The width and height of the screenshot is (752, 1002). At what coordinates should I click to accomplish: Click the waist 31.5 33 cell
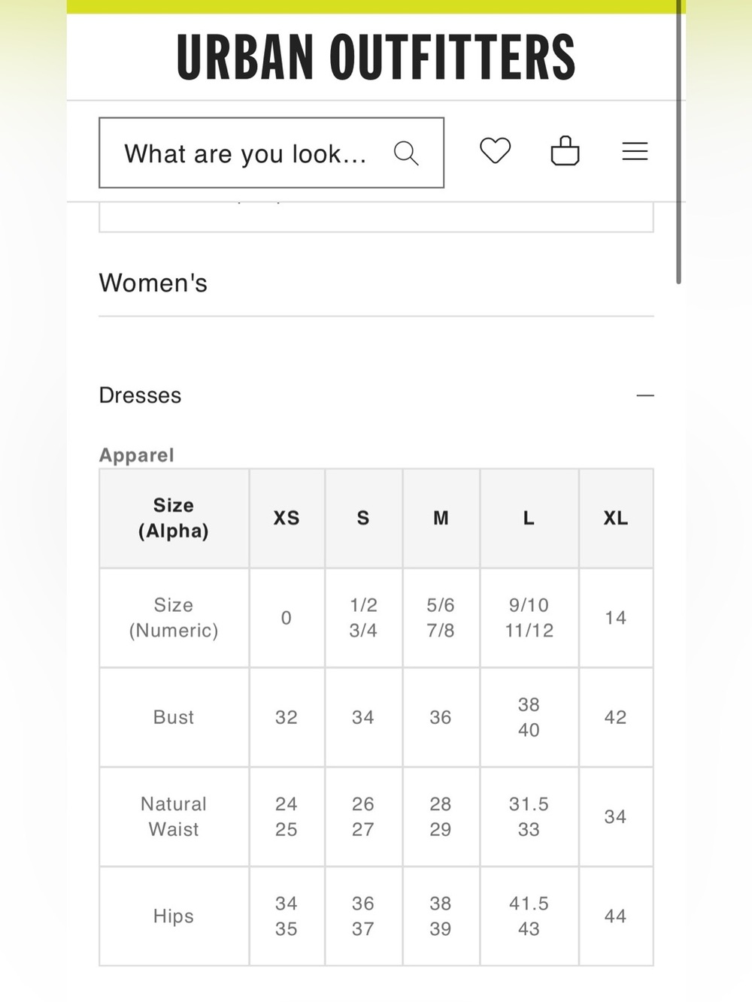pyautogui.click(x=529, y=817)
